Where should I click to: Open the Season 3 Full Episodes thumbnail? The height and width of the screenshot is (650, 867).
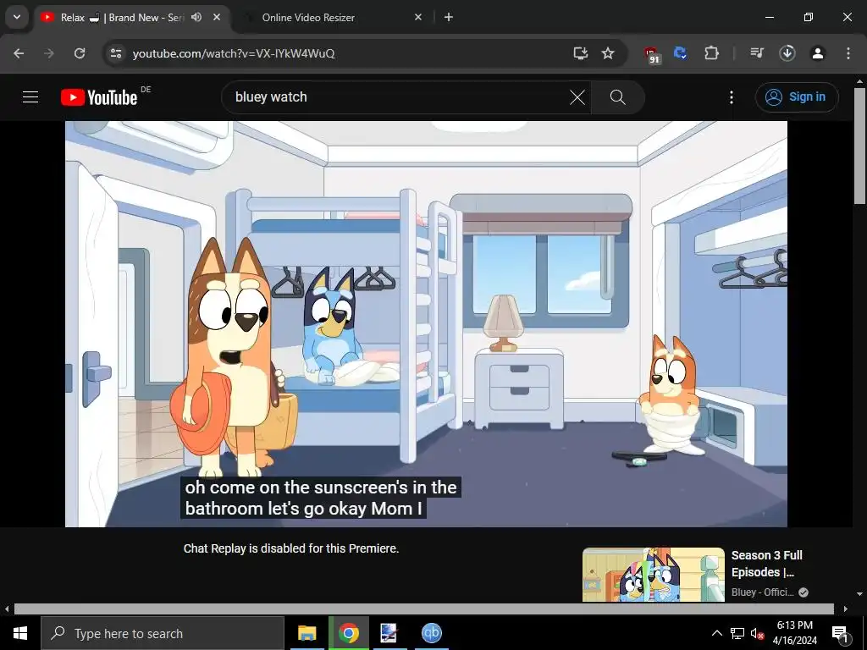[653, 575]
